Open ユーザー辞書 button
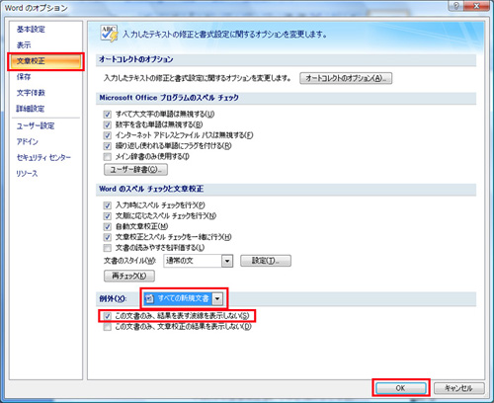 tap(135, 170)
